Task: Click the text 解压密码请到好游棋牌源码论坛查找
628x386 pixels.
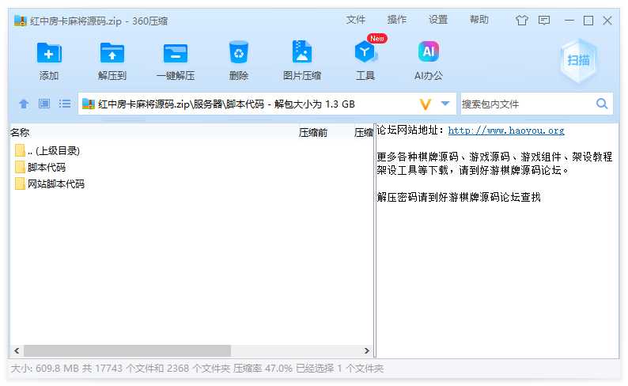Action: (x=459, y=197)
